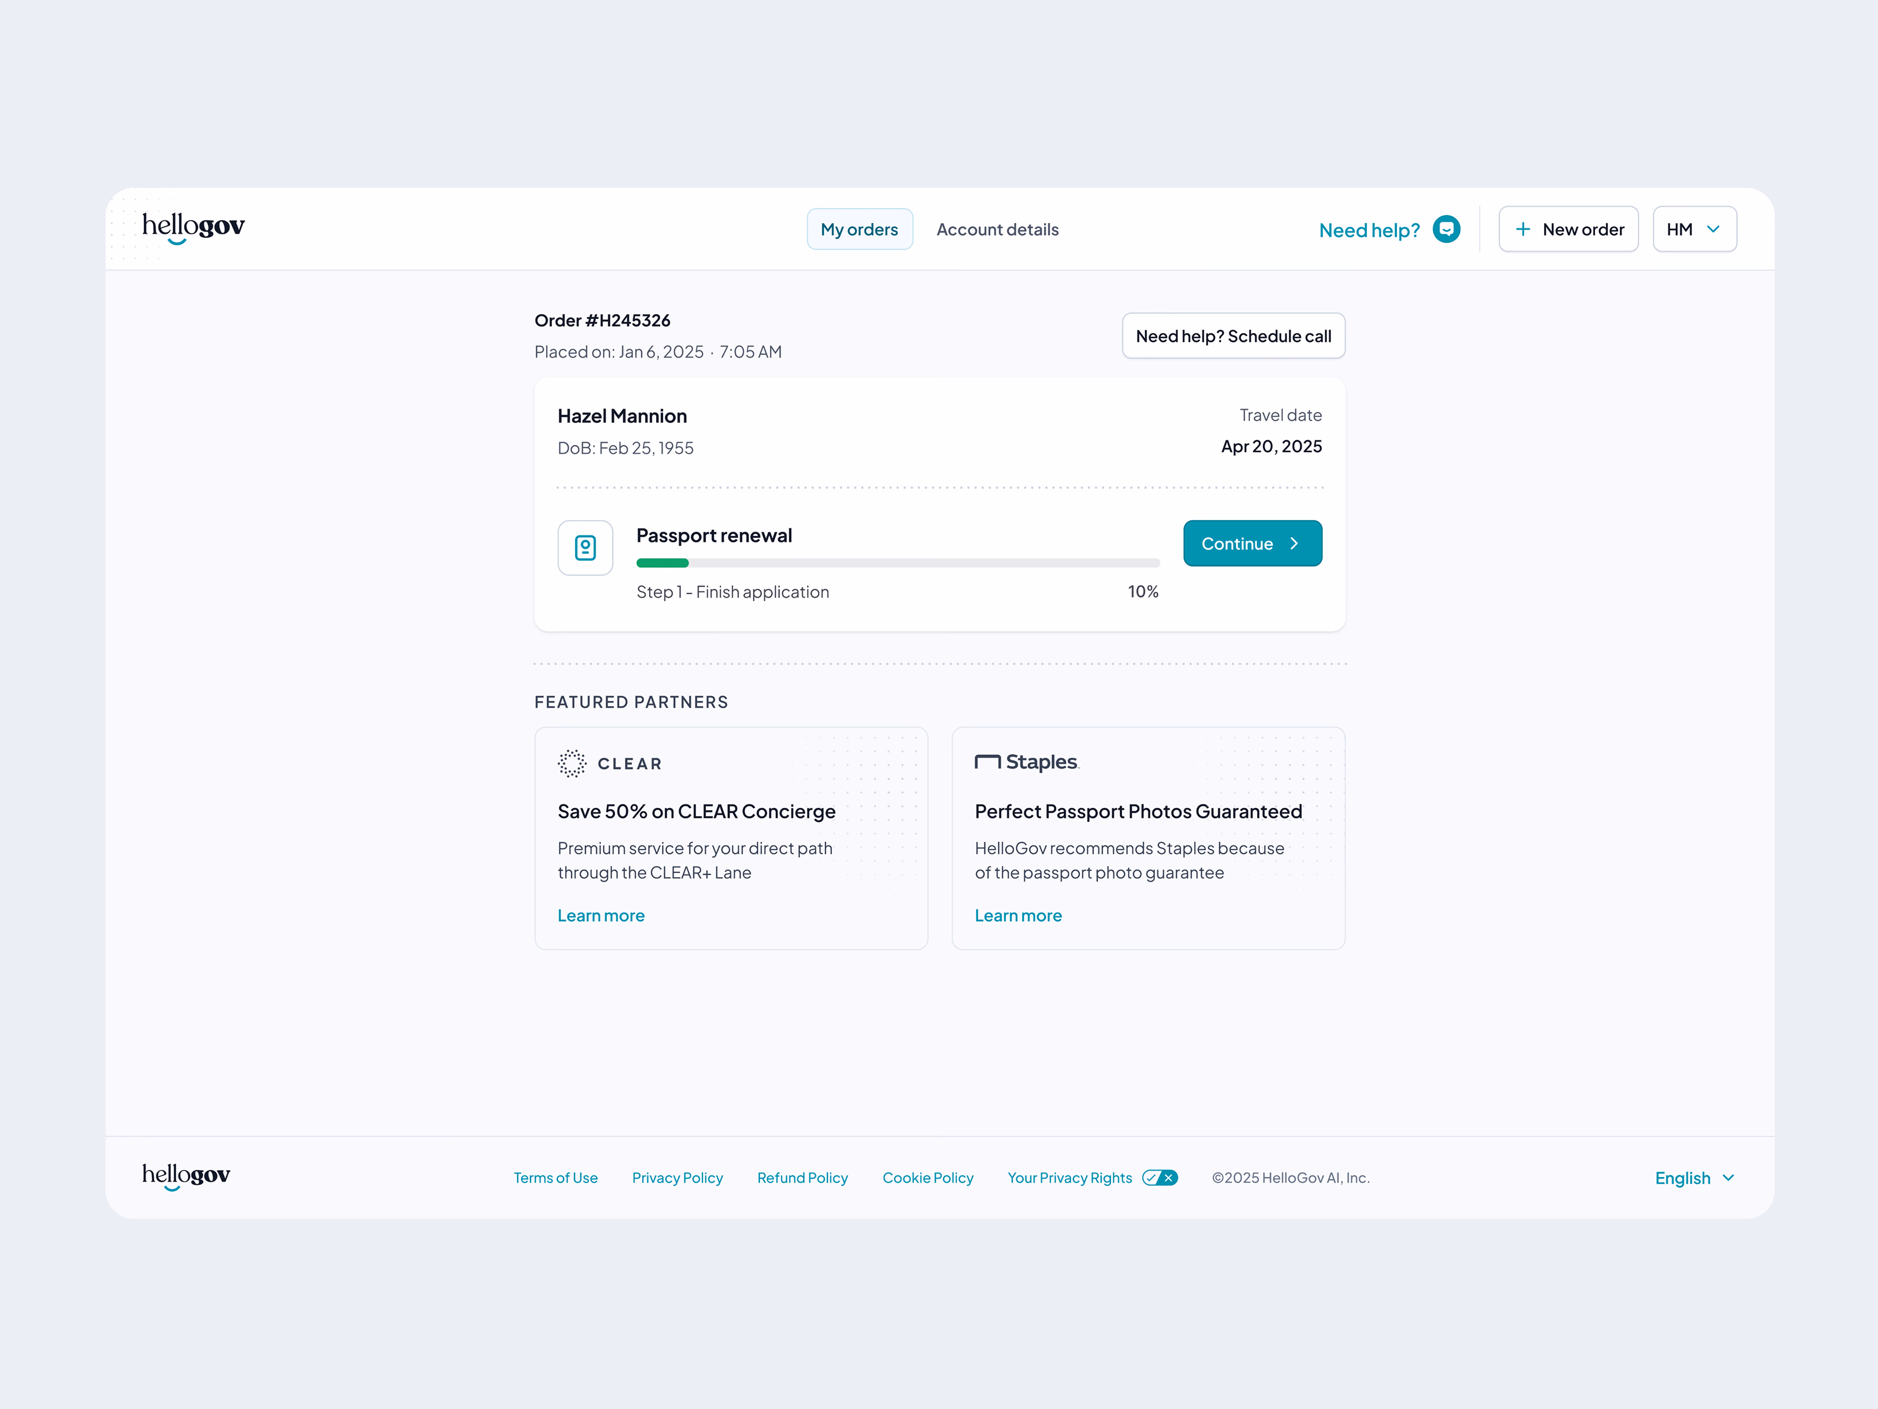Learn more about Staples passport photos
The height and width of the screenshot is (1409, 1878).
[x=1018, y=915]
